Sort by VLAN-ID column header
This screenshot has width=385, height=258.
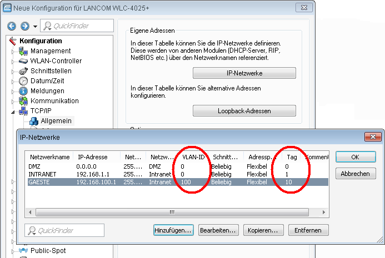click(x=194, y=157)
